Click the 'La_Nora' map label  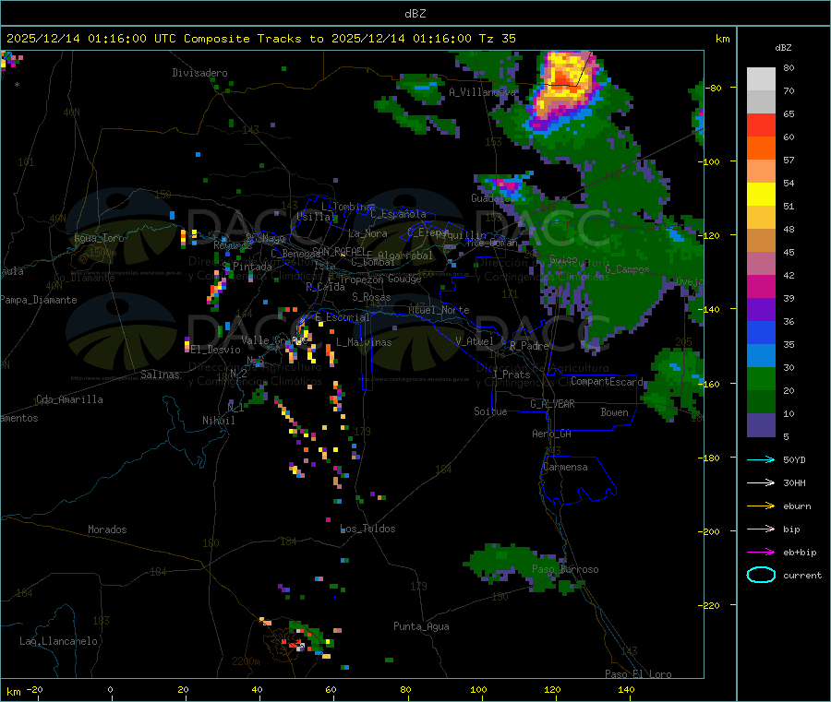[367, 233]
